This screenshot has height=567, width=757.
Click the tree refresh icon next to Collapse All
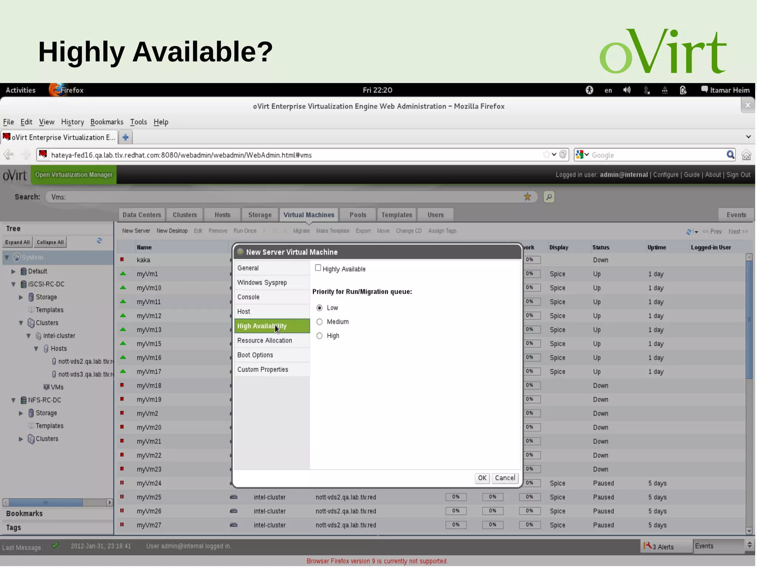[99, 241]
